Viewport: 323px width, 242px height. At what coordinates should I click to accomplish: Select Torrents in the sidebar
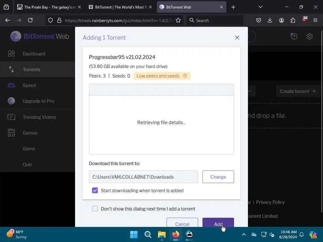pos(31,70)
